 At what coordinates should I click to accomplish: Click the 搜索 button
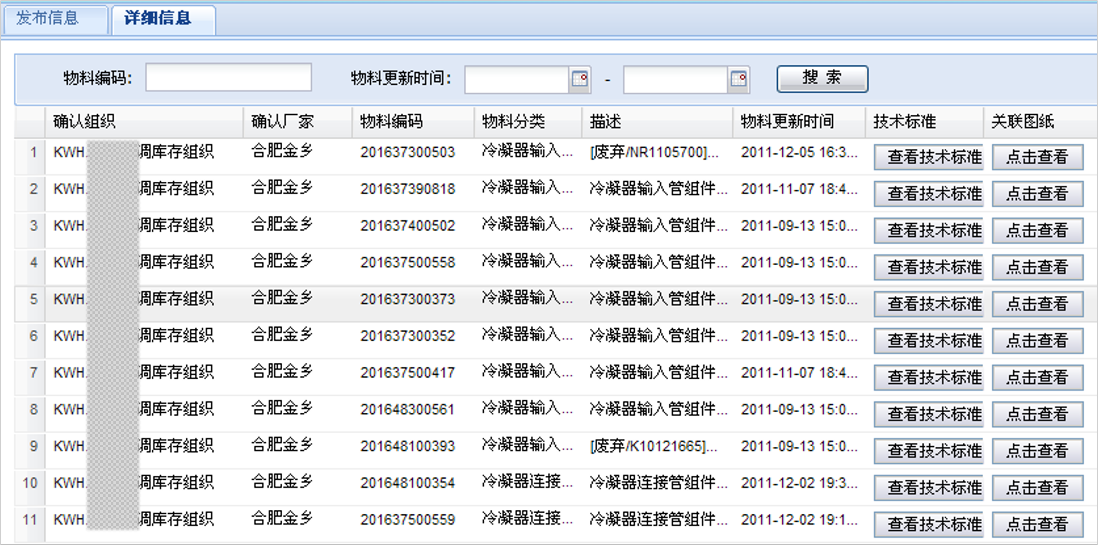tap(822, 79)
